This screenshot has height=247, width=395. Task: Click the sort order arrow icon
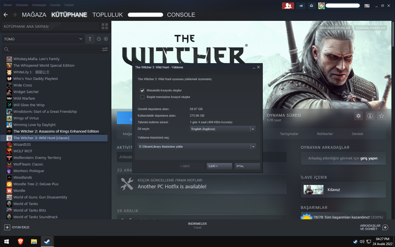pos(90,39)
